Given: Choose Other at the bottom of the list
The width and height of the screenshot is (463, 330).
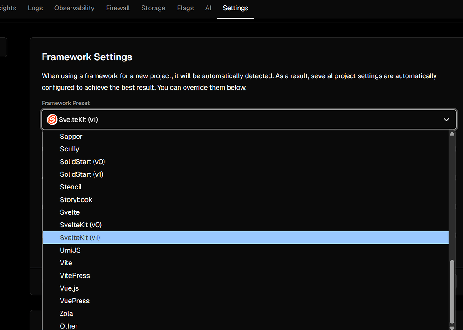Looking at the screenshot, I should click(68, 325).
